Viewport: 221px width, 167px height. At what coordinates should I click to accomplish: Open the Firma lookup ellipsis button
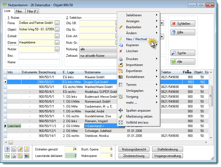point(57,23)
